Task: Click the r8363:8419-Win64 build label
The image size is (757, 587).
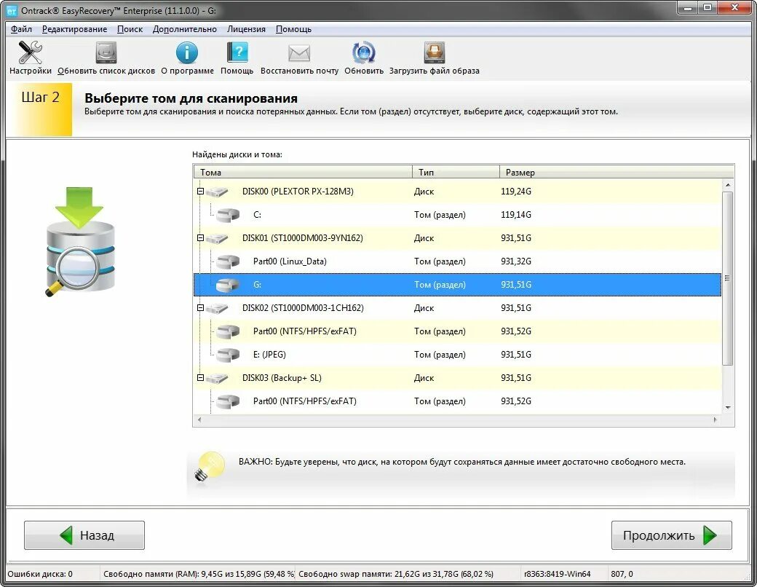Action: [557, 574]
